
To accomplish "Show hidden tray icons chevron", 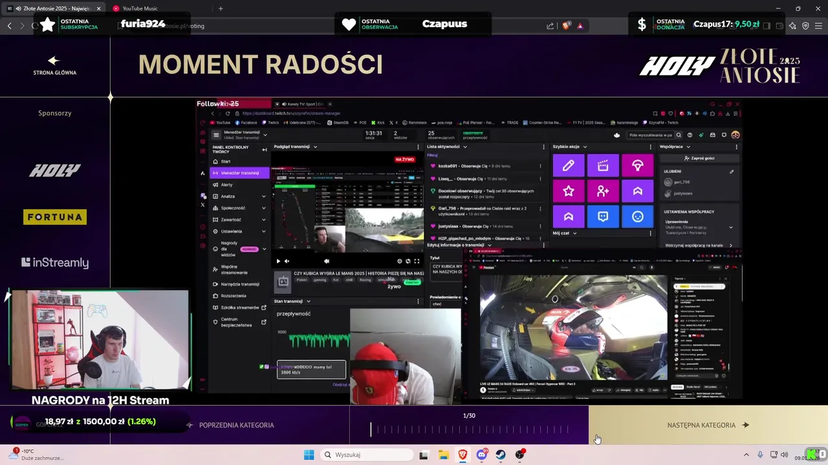I will click(x=746, y=455).
